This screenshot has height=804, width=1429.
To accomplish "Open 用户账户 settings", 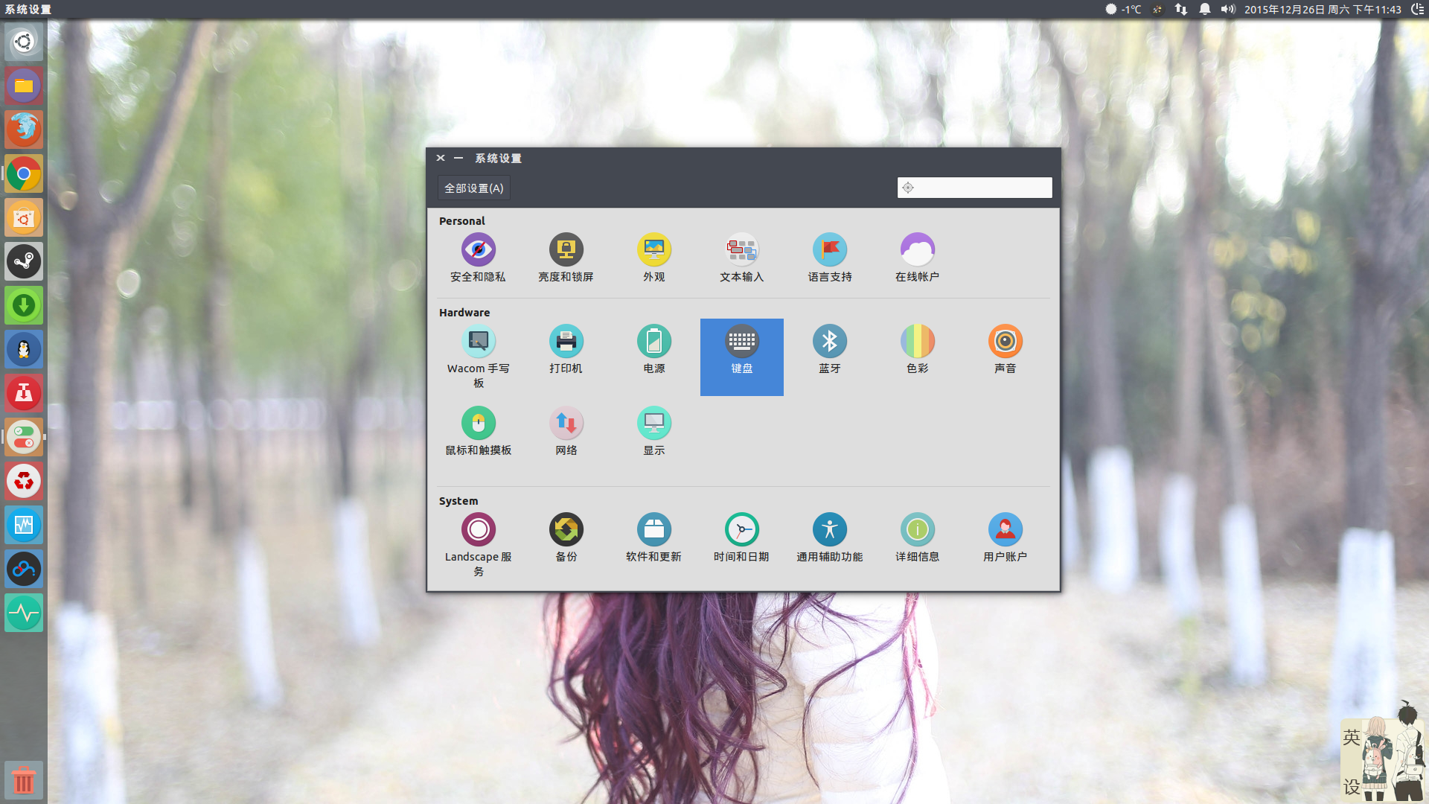I will [x=1006, y=537].
